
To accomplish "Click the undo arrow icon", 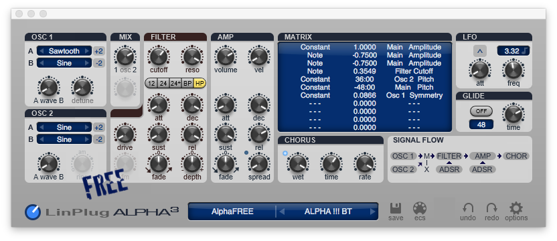I will [468, 208].
